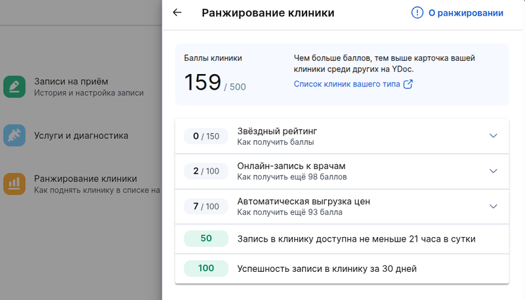Expand the 'Онлайн-запись к врачам' chevron
This screenshot has width=525, height=300.
493,171
